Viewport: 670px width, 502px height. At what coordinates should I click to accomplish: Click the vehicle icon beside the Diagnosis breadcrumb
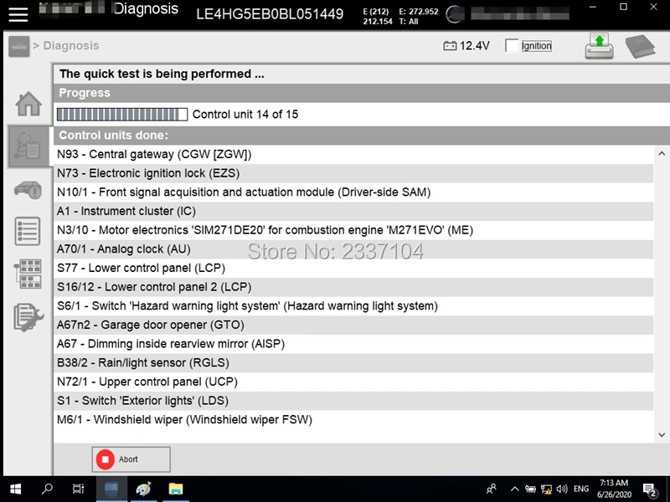(x=18, y=46)
